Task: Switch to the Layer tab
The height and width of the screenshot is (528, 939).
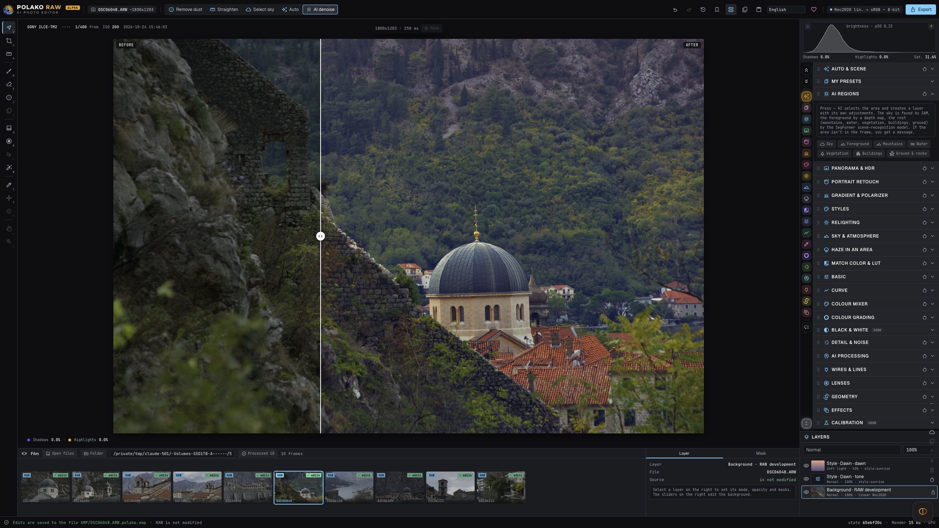Action: (x=684, y=453)
